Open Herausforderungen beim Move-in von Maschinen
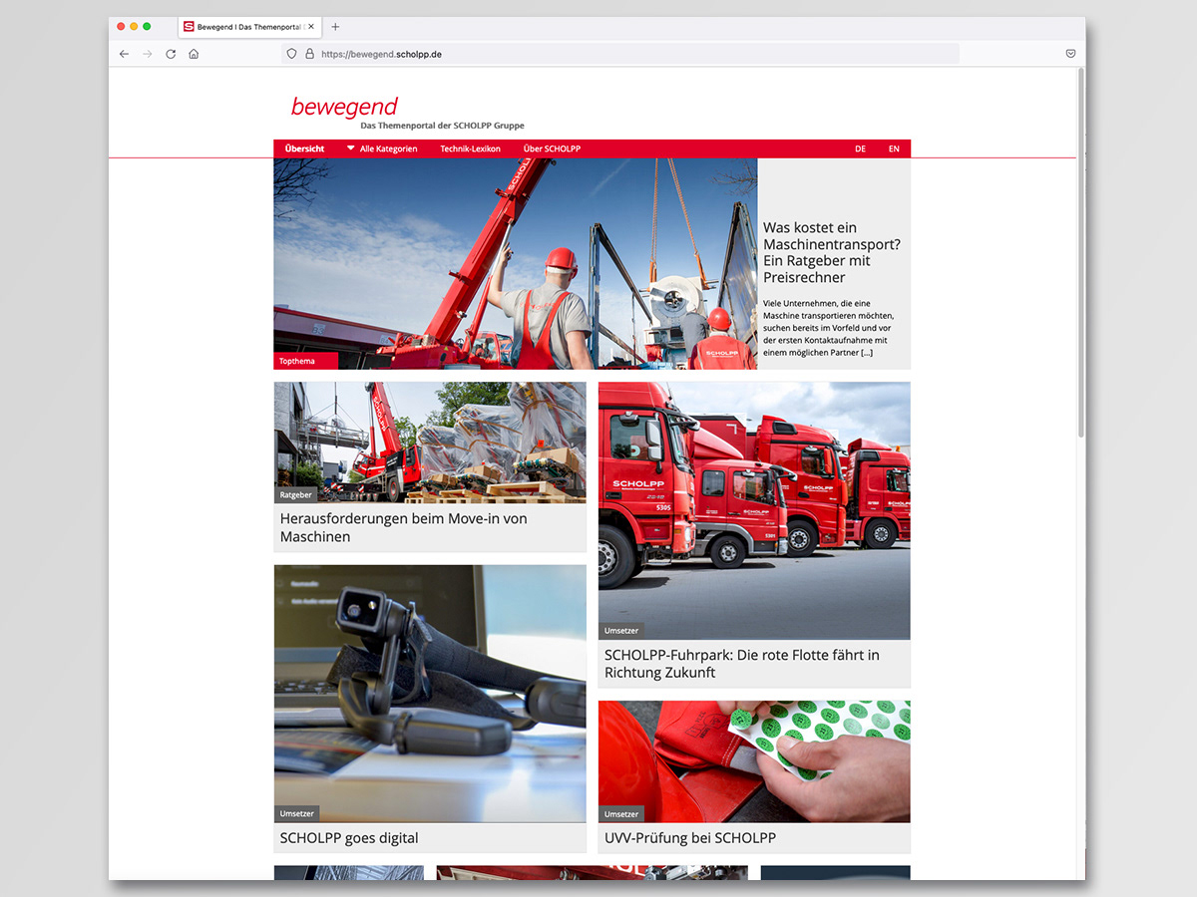This screenshot has width=1197, height=897. [x=404, y=527]
